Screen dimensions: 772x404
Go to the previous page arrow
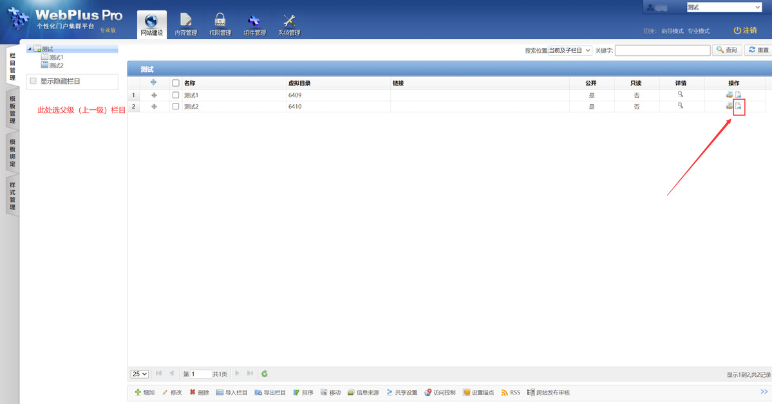(x=171, y=374)
